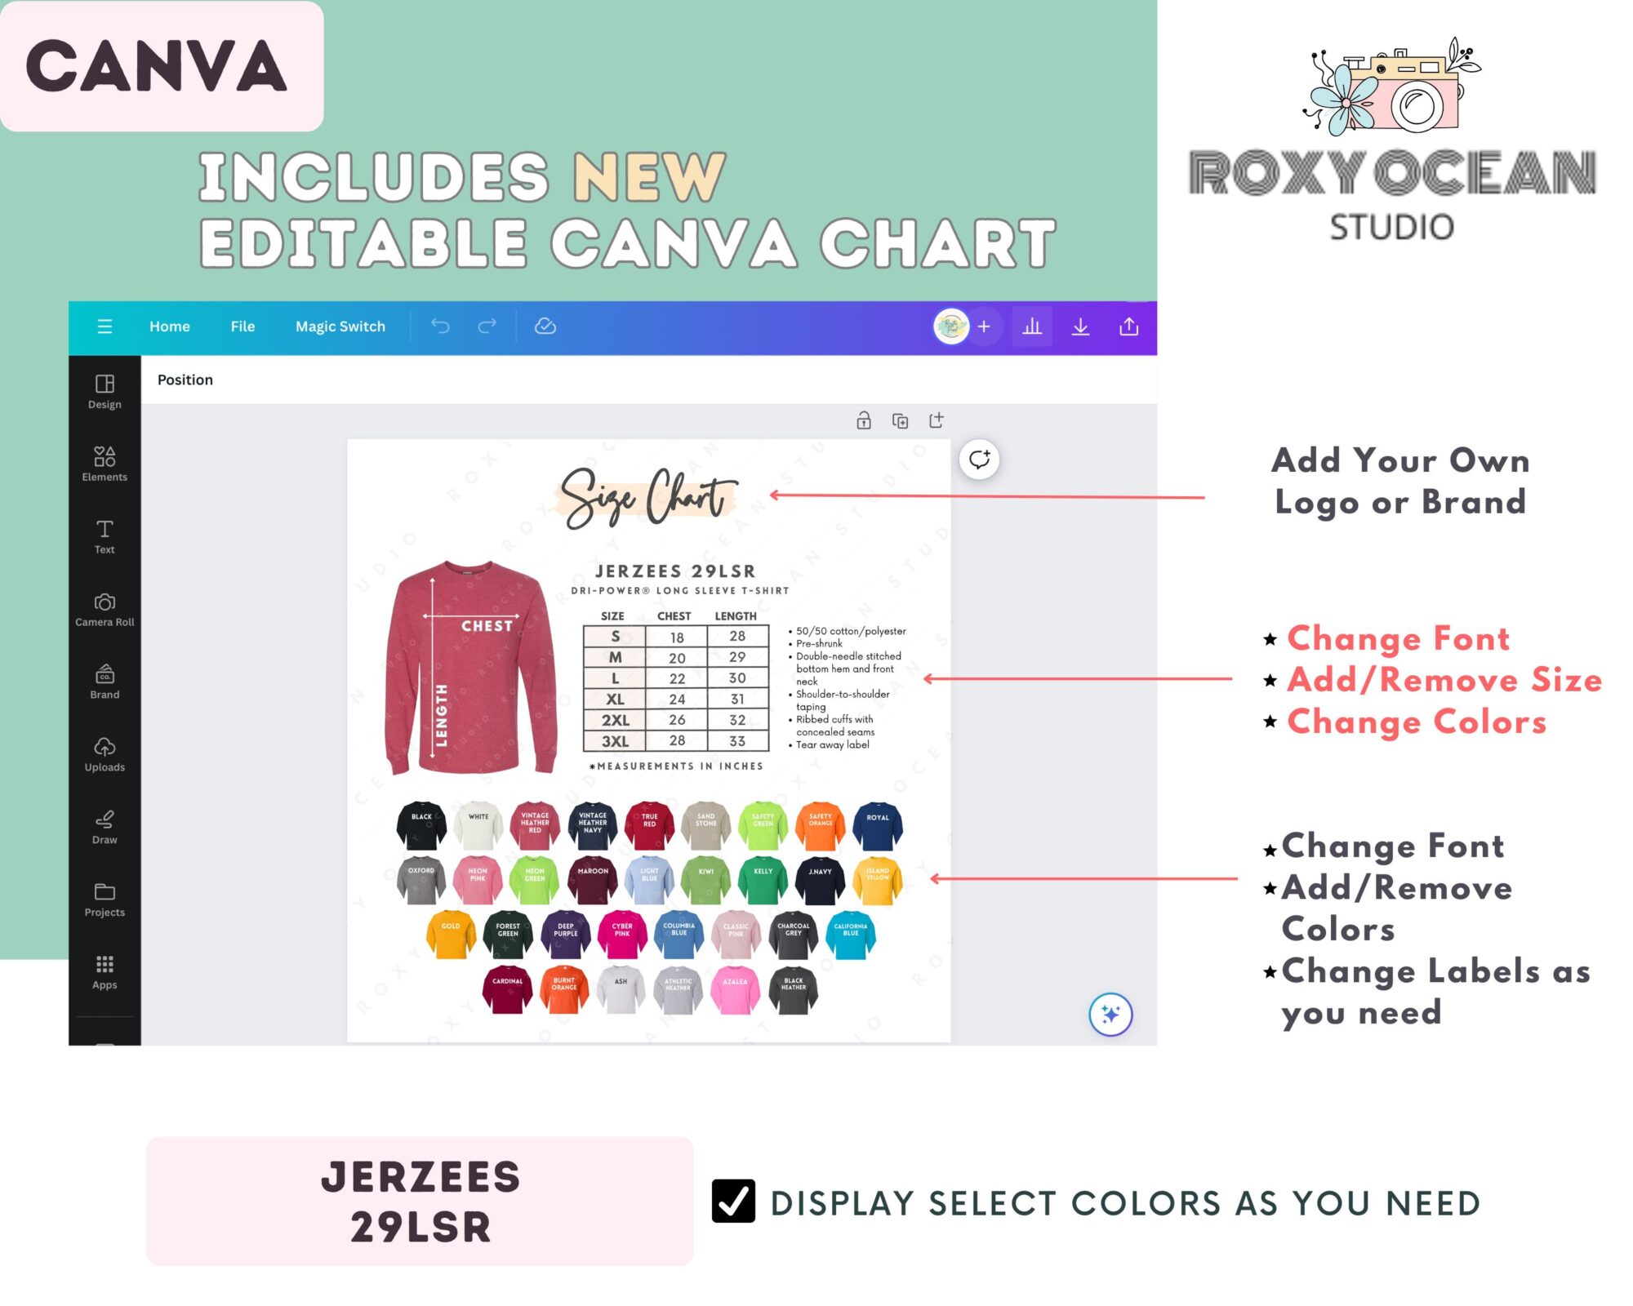
Task: Open the File menu
Action: (x=242, y=325)
